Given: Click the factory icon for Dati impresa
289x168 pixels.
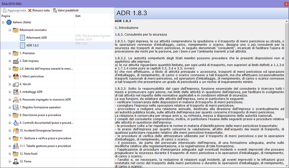Looking at the screenshot, I should 16,61.
